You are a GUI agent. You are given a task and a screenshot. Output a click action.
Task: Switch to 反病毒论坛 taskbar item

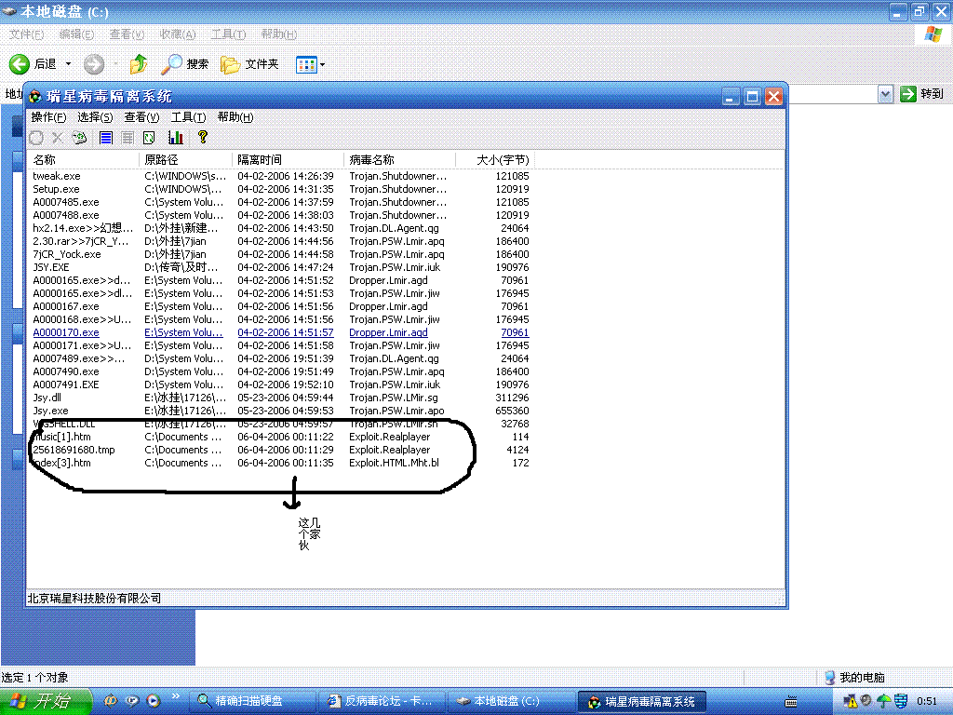tap(383, 701)
